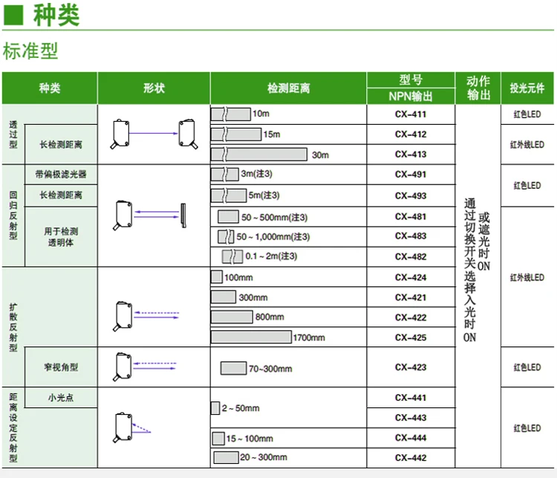This screenshot has height=478, width=557.
Task: Select model CX-444
Action: tap(410, 438)
